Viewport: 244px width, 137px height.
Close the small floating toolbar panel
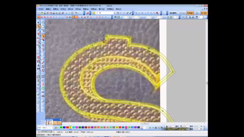tap(60, 120)
